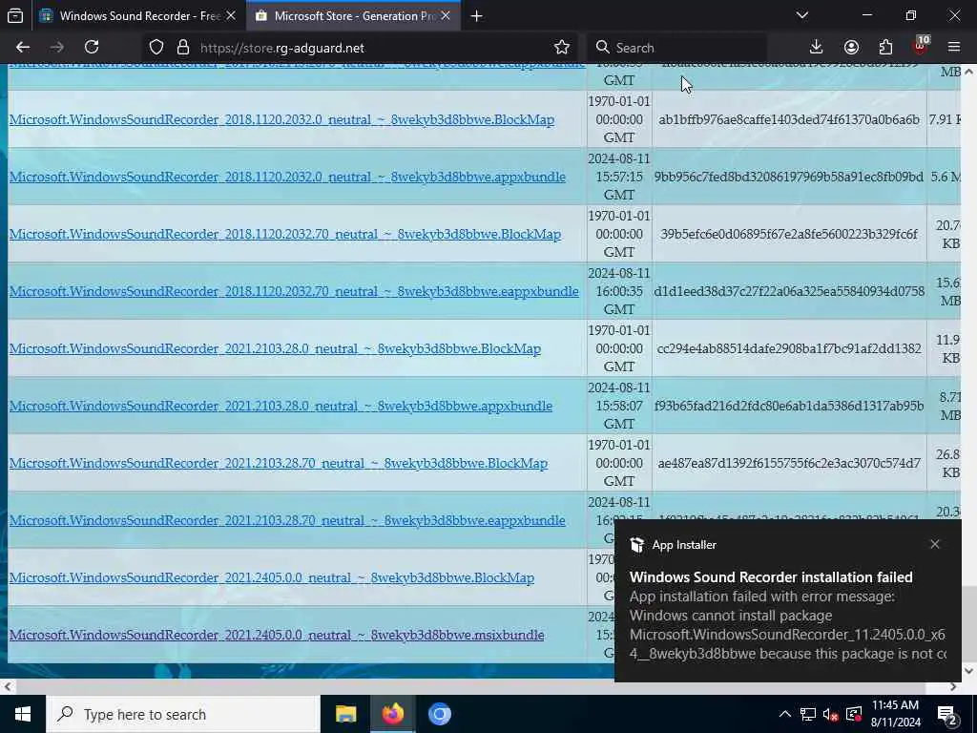Download 2018.1120.2032.0 appxbundle file

click(287, 177)
